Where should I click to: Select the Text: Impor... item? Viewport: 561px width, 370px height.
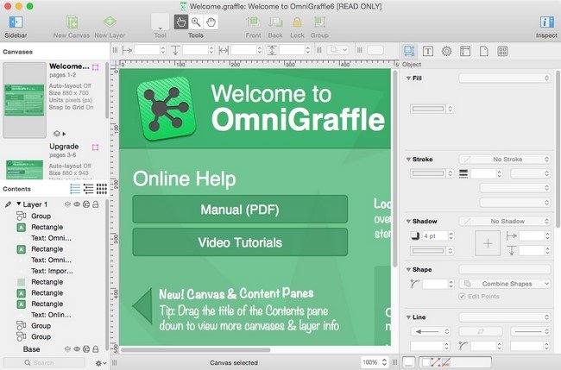point(52,271)
